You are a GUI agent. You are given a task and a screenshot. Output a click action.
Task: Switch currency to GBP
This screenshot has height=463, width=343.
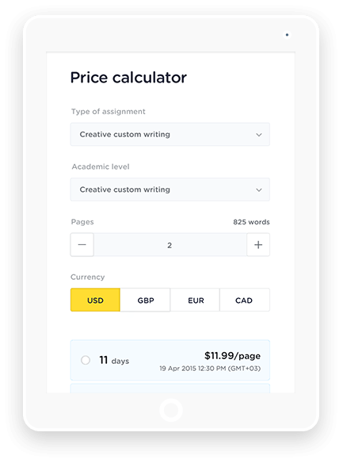146,300
